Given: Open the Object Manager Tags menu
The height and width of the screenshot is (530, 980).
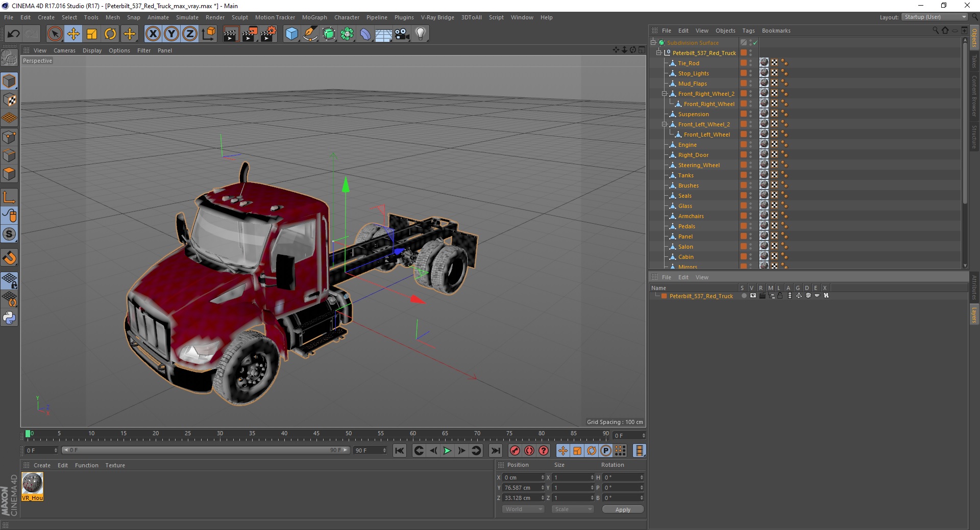Looking at the screenshot, I should coord(748,31).
